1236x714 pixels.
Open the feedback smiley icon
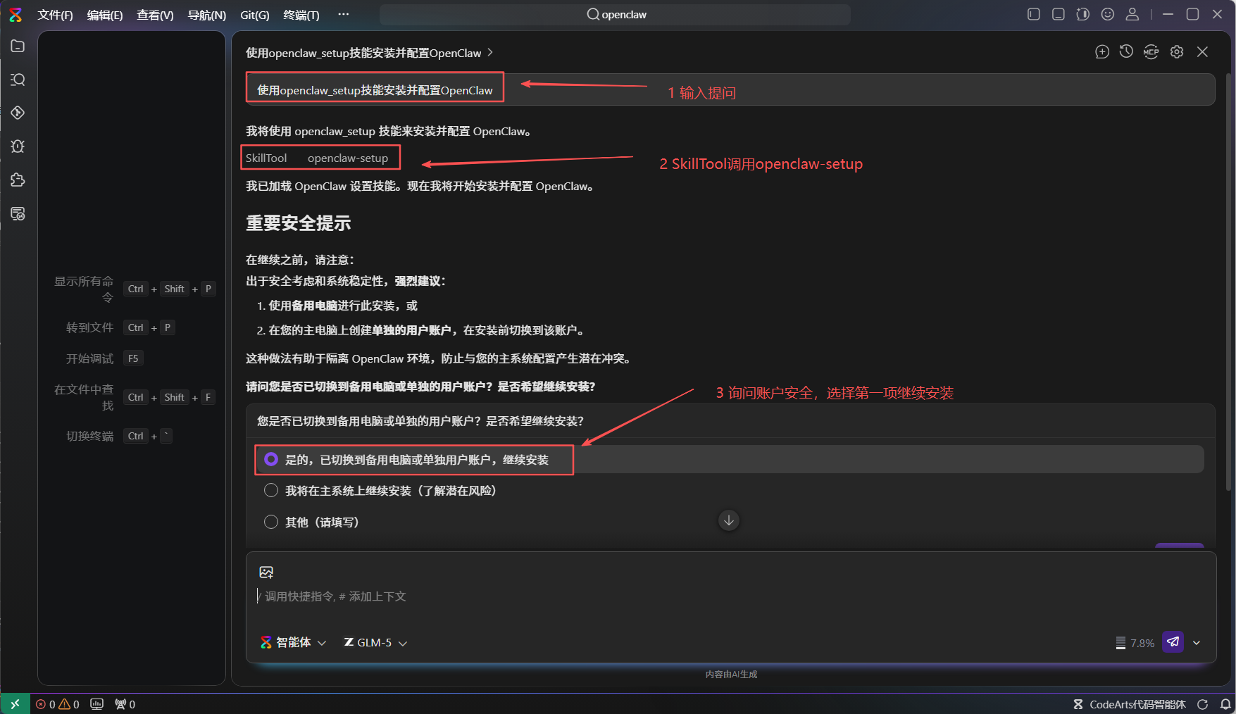coord(1108,14)
